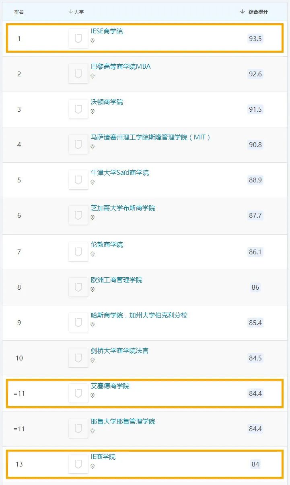Open the 芝加哥大学布斯商学院 link
This screenshot has width=290, height=485.
click(x=123, y=208)
